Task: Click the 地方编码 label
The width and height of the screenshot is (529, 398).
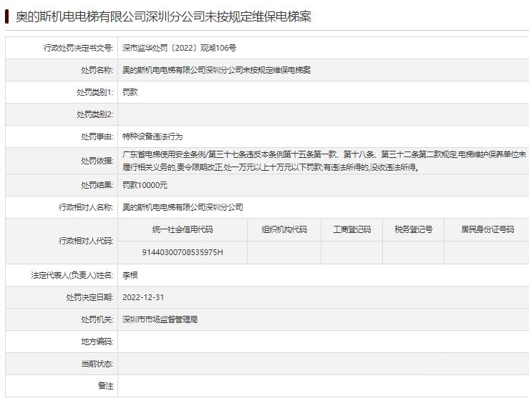Action: pyautogui.click(x=97, y=342)
